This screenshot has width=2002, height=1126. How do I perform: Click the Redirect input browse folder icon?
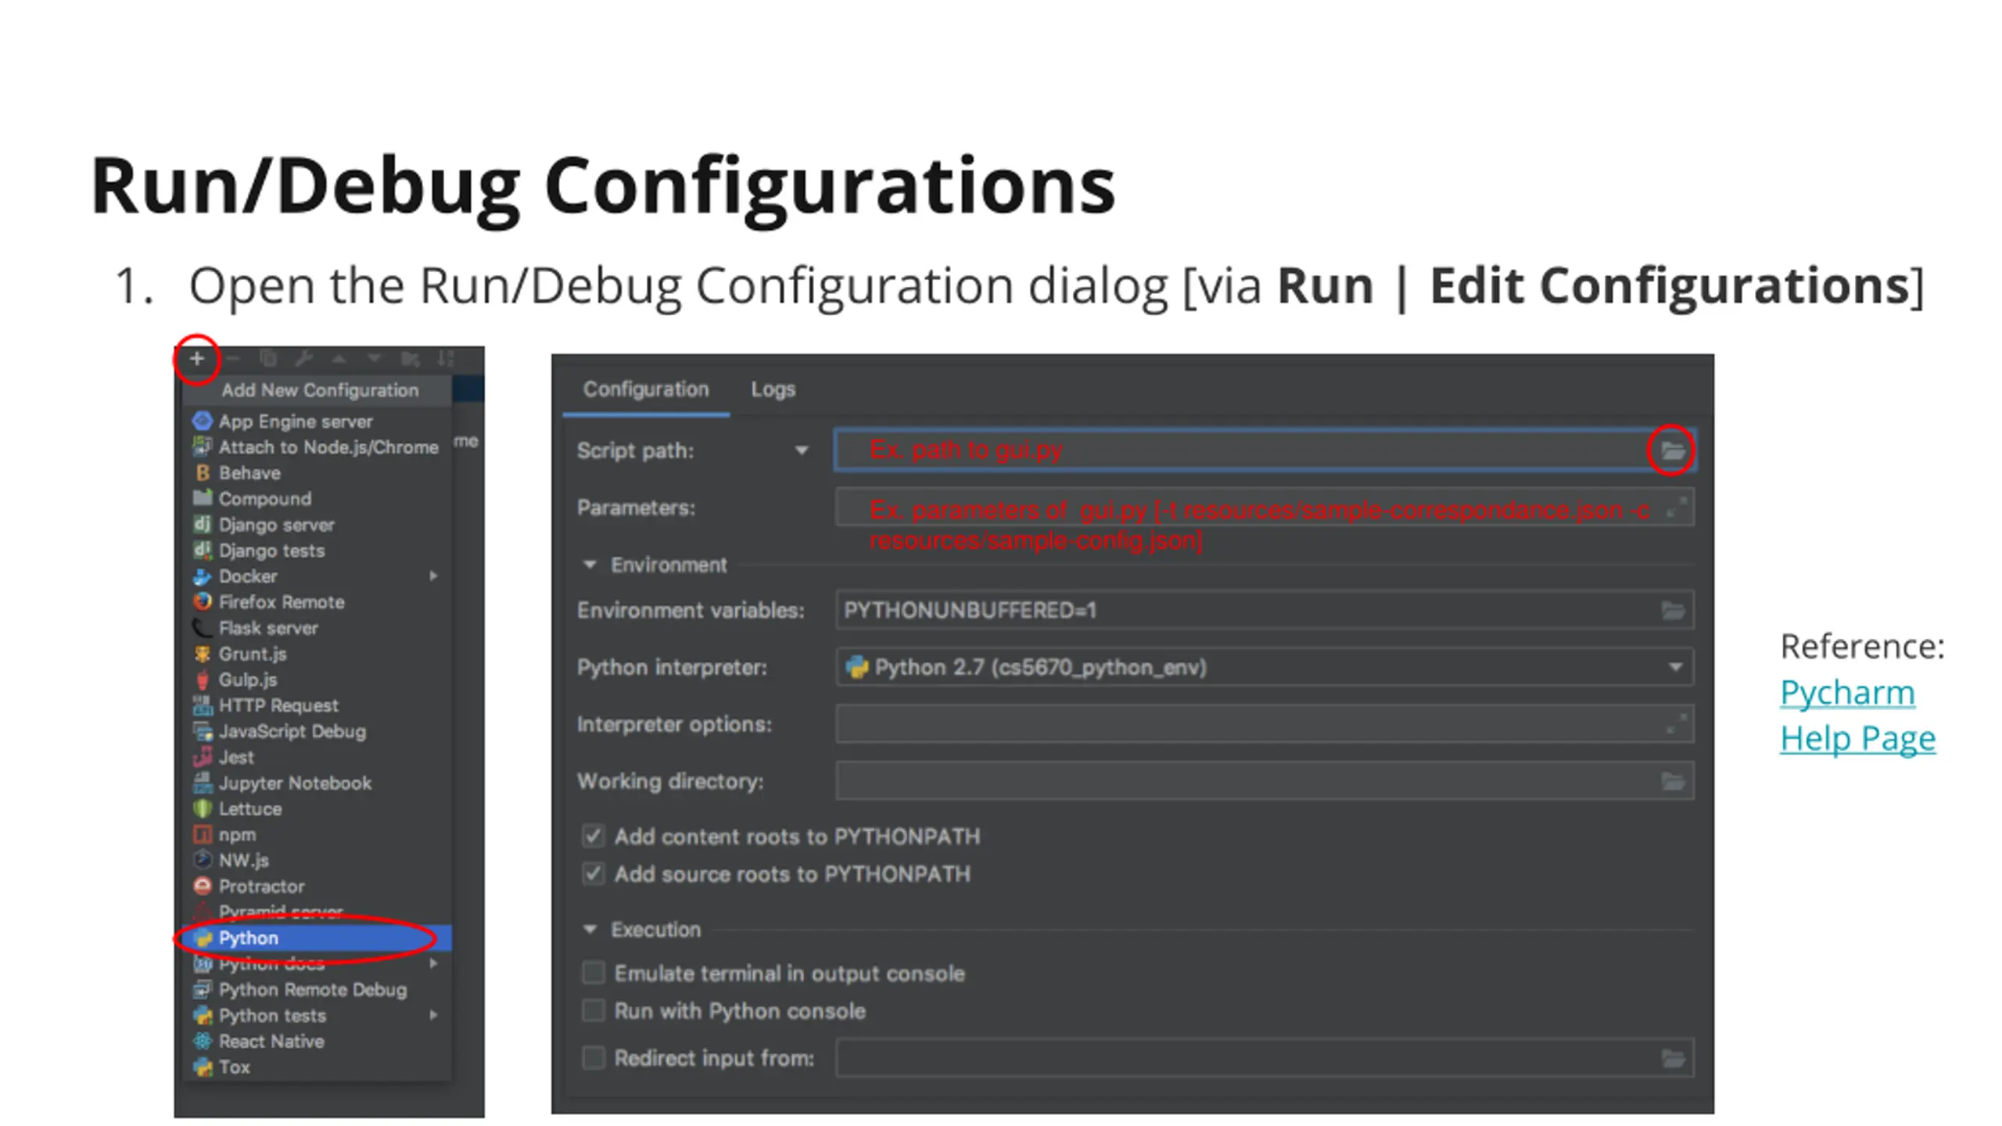[1673, 1059]
